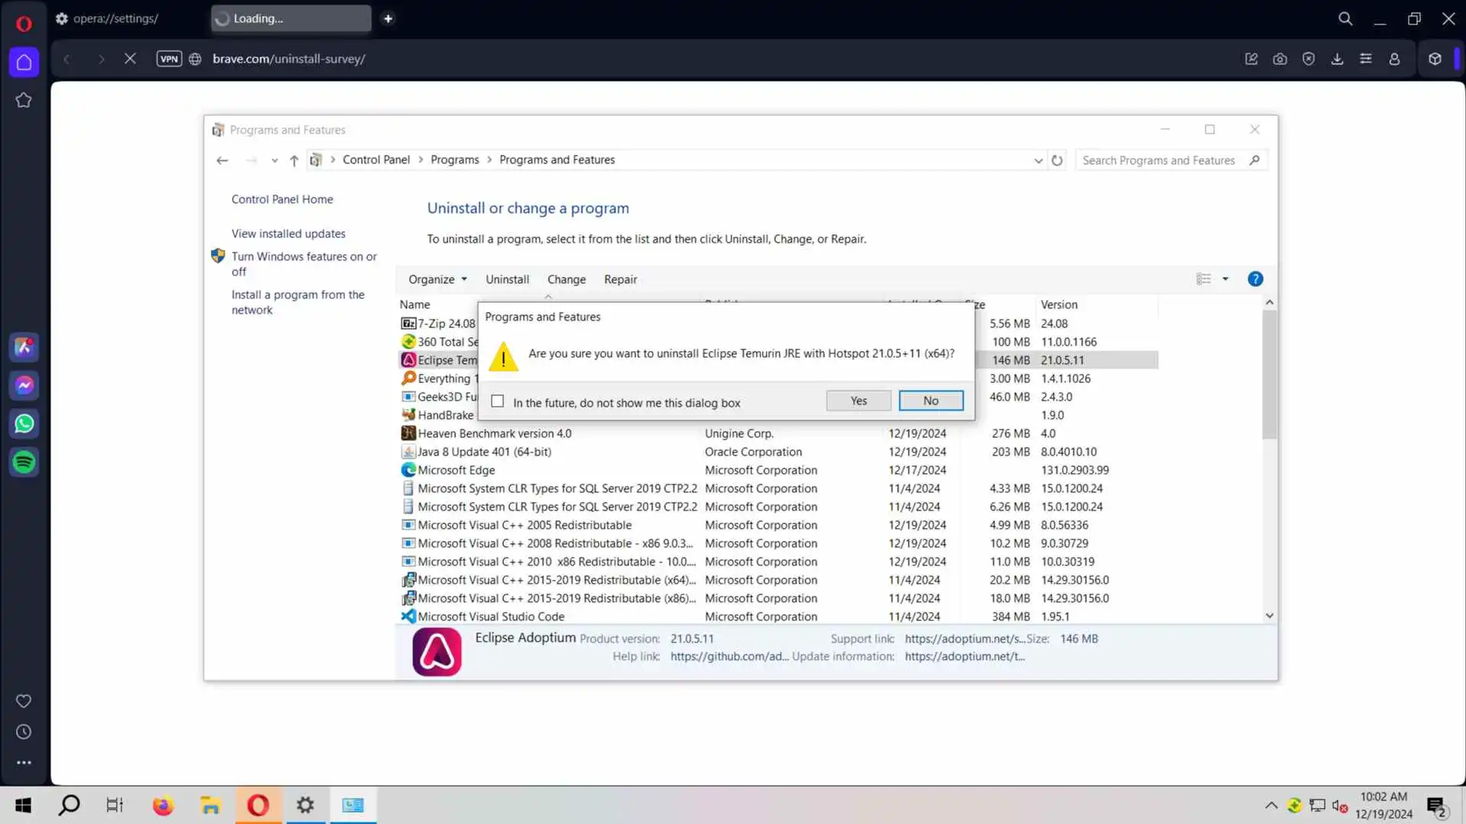Check 'do not show me this dialog' box
This screenshot has height=824, width=1466.
coord(498,401)
